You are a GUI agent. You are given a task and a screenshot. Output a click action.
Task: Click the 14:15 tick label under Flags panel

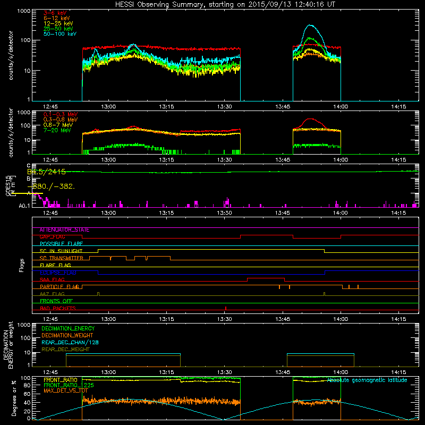pos(398,319)
